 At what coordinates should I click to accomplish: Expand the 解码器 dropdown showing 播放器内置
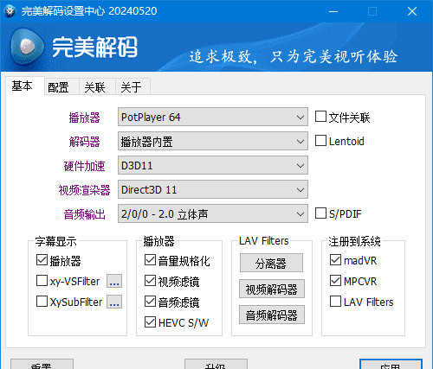(x=213, y=141)
